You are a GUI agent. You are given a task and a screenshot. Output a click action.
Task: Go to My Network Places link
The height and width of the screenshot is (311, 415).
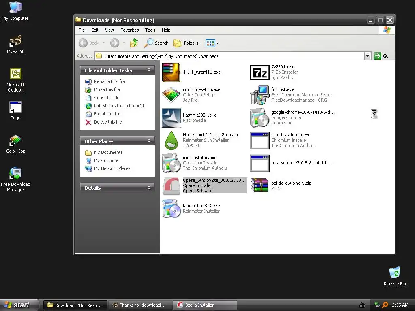pyautogui.click(x=112, y=168)
